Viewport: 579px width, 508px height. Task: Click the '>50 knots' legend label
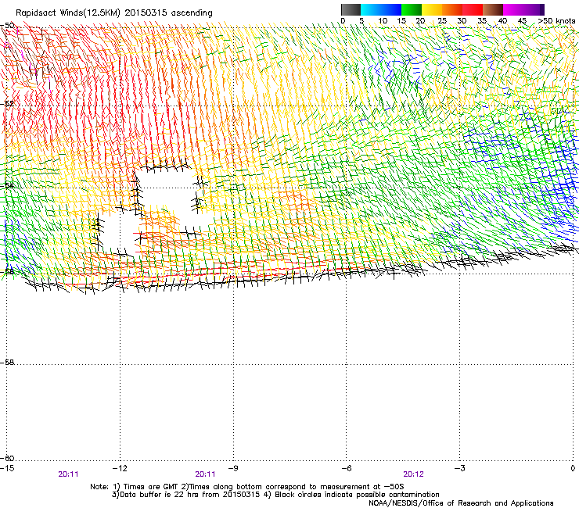pyautogui.click(x=556, y=20)
